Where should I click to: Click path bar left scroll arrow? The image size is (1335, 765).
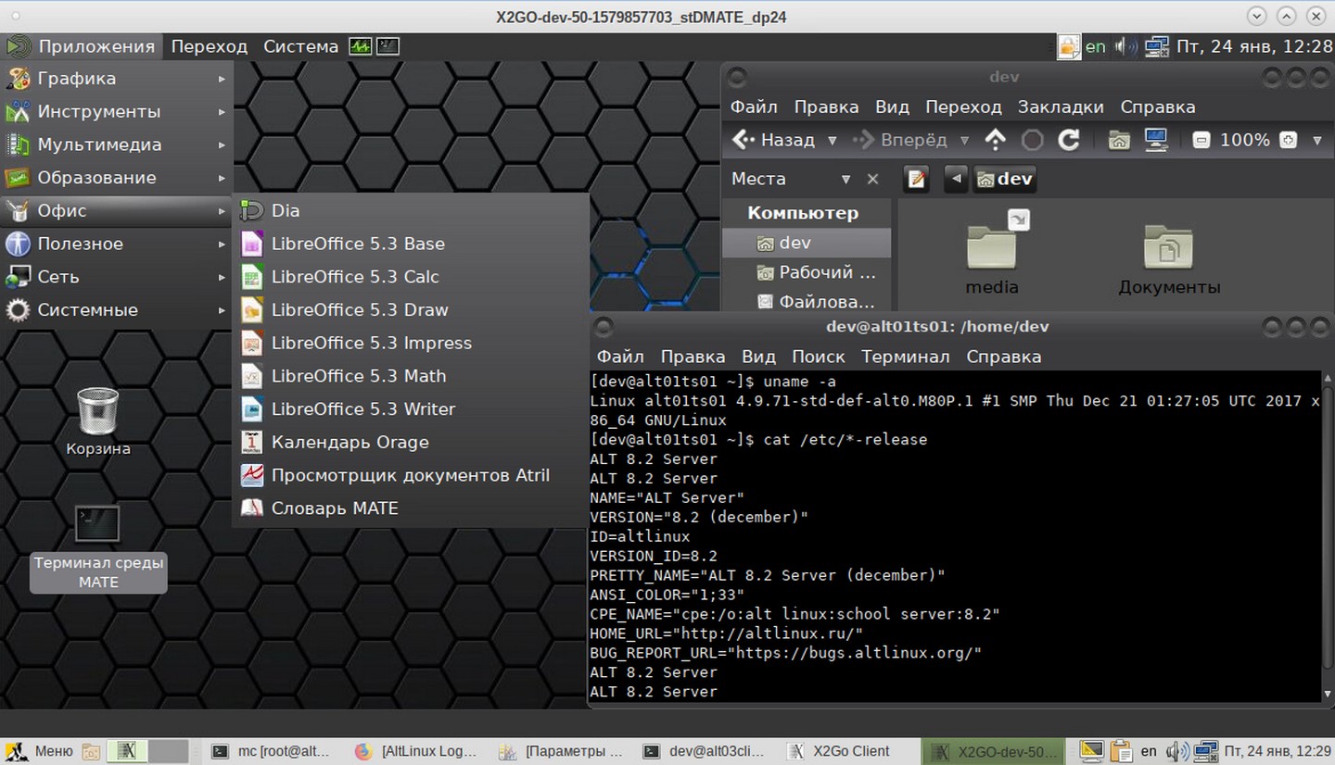tap(956, 179)
